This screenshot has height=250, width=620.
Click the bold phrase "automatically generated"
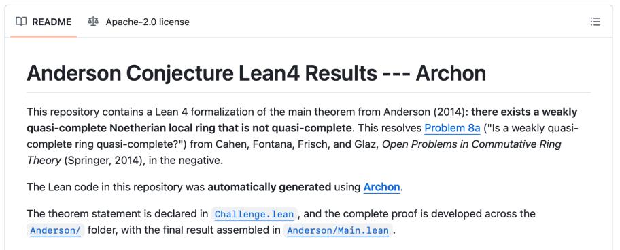[x=269, y=186]
